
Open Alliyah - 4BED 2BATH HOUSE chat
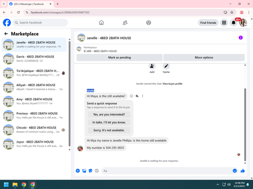tap(34, 87)
